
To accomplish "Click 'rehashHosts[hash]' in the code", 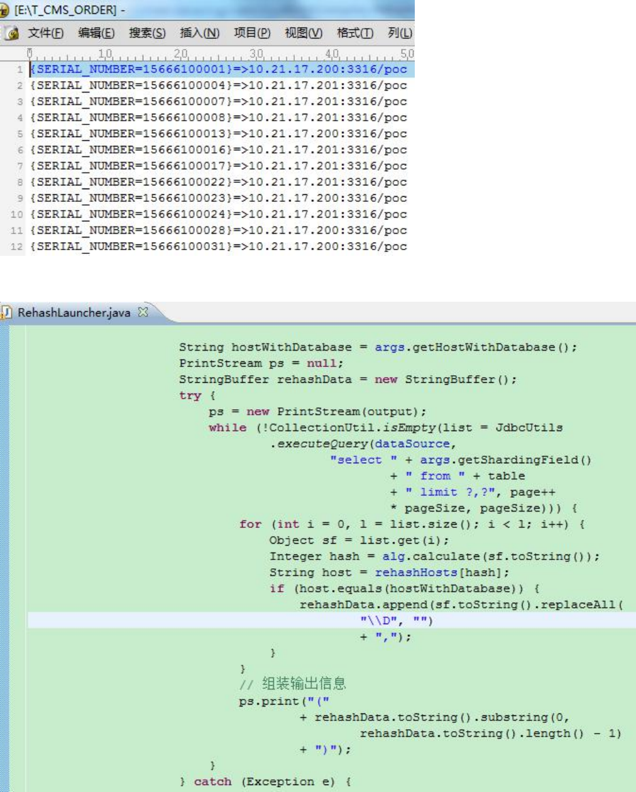I will [442, 573].
